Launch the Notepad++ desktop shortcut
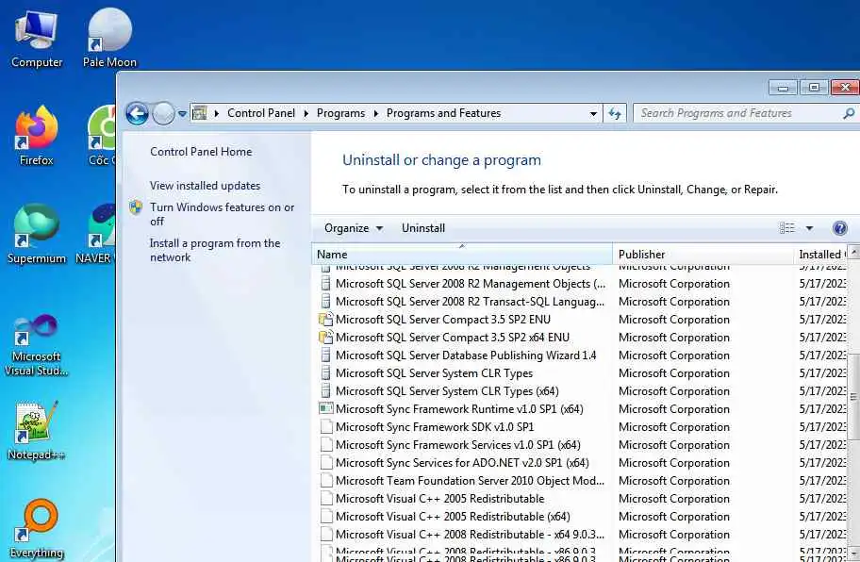The width and height of the screenshot is (860, 562). [36, 431]
